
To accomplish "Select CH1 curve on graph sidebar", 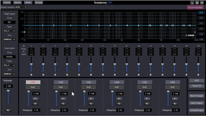I will pos(201,13).
